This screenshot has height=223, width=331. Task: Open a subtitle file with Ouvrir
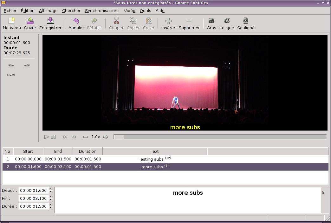30,24
